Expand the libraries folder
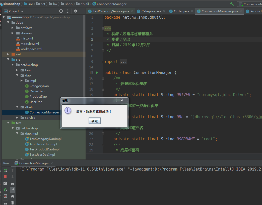Viewport: 262px width, 205px height. pyautogui.click(x=13, y=33)
